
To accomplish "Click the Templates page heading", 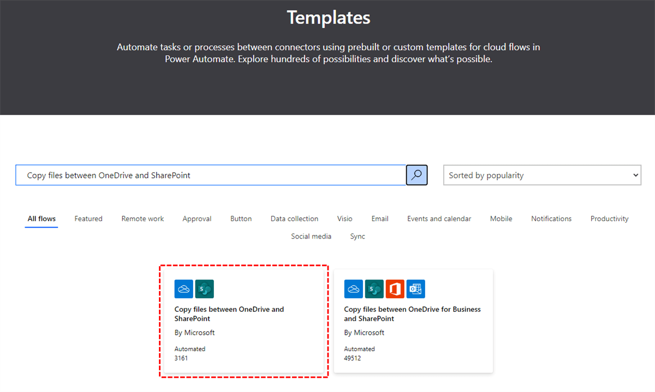I will click(329, 18).
